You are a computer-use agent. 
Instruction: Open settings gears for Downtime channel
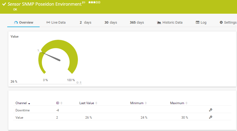coord(210,110)
